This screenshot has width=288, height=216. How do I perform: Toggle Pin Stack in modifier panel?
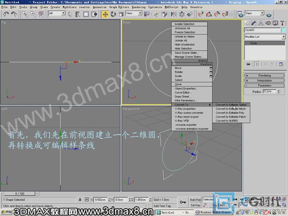click(x=248, y=64)
